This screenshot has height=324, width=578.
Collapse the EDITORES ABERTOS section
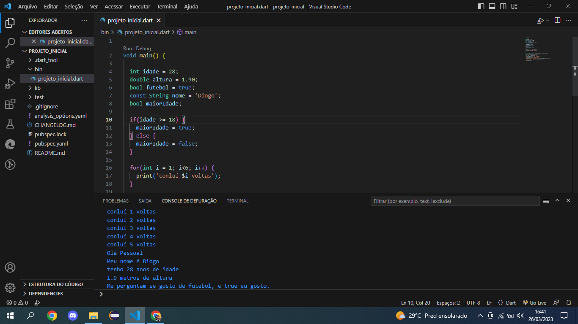point(57,32)
